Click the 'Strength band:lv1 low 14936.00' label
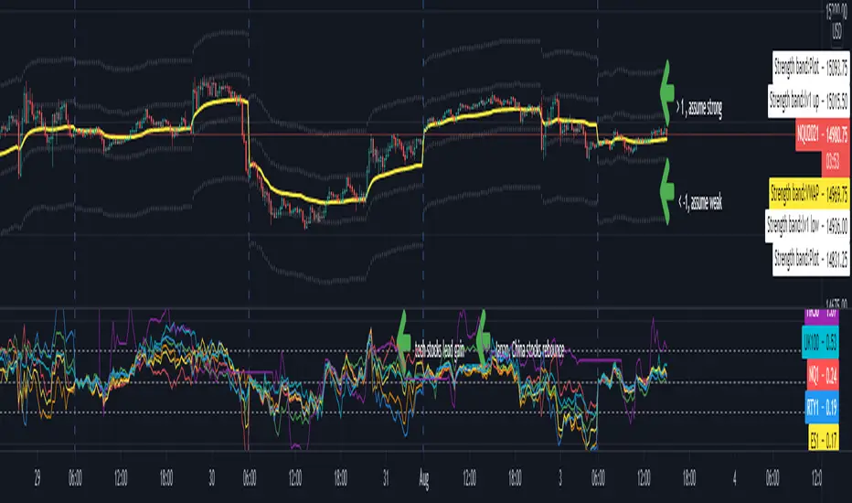The width and height of the screenshot is (852, 503). [x=807, y=225]
